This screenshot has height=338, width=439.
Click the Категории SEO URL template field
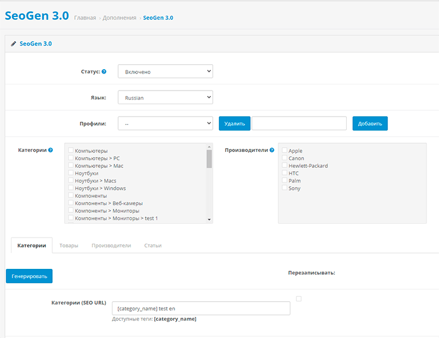pyautogui.click(x=200, y=308)
